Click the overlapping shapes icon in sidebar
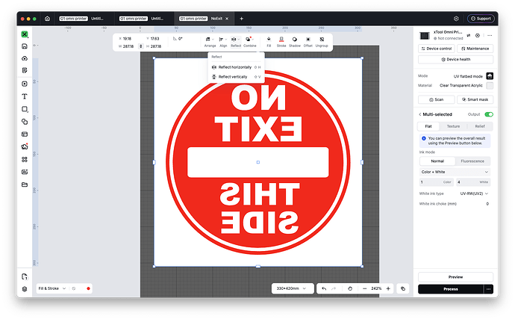Screen dimensions: 515x319 [25, 122]
